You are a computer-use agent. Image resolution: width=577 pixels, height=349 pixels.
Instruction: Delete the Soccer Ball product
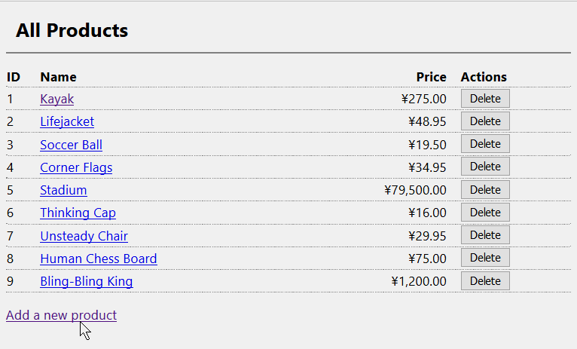(485, 144)
